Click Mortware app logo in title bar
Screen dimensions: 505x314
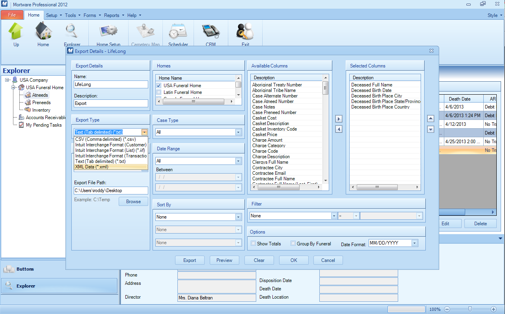(x=4, y=4)
